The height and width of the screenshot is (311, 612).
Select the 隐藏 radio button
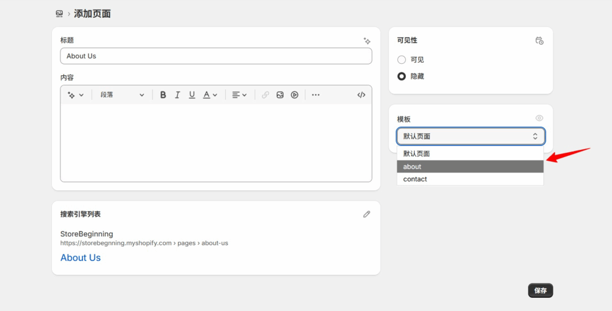point(402,76)
